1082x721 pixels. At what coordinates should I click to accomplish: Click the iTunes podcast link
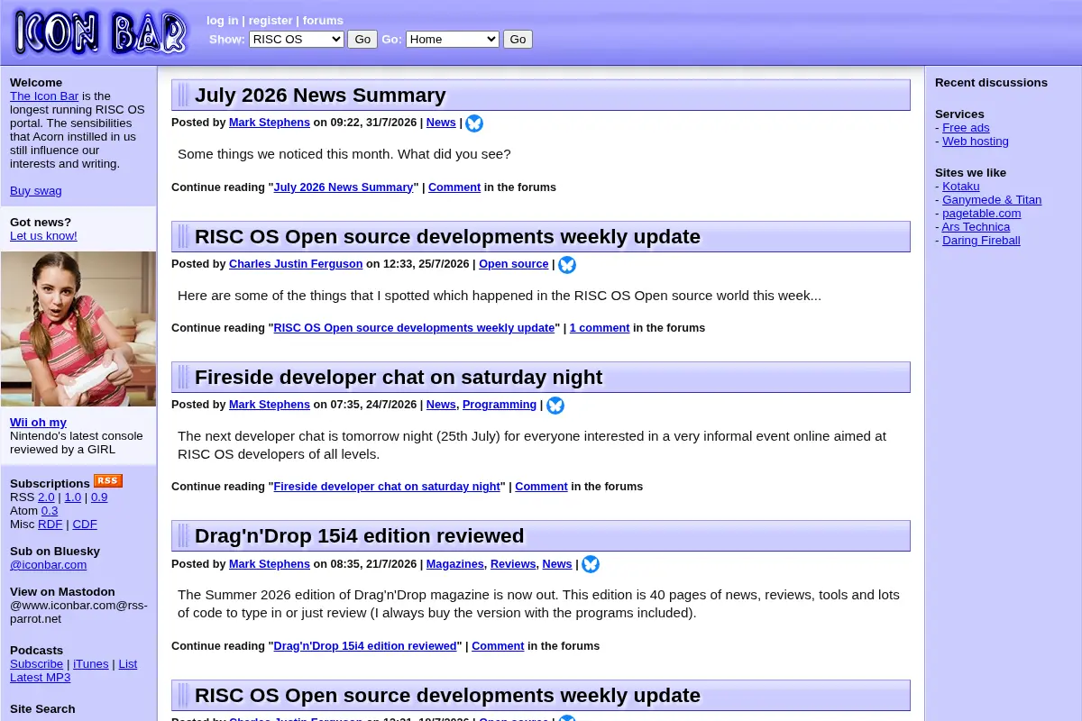pos(91,663)
